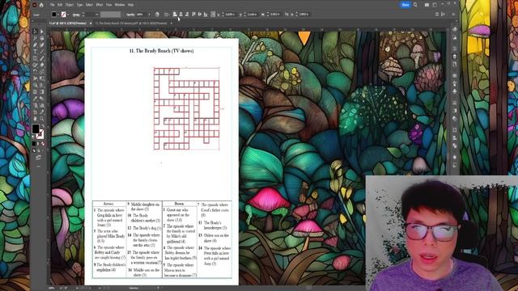Select the Line Segment tool
The image size is (518, 291).
[41, 51]
